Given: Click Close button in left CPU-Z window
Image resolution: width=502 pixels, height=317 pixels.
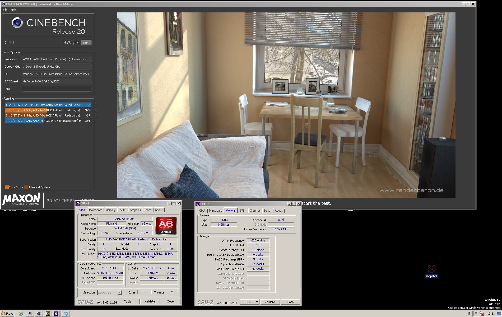Looking at the screenshot, I should click(170, 301).
